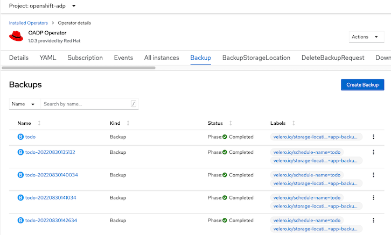The height and width of the screenshot is (235, 391).
Task: Open backup todo-20220830141034
Action: (51, 197)
